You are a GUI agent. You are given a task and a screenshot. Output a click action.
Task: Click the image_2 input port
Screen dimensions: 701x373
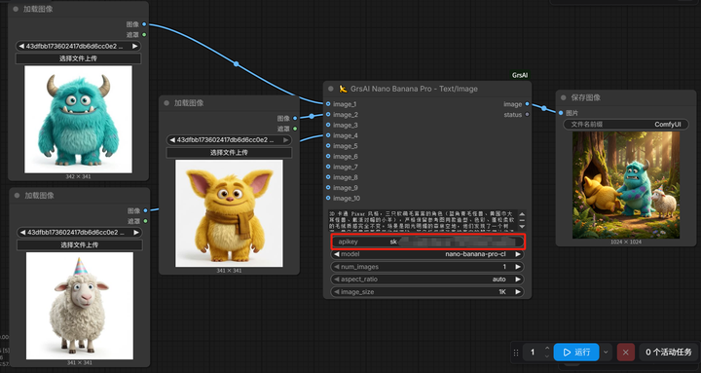(328, 115)
